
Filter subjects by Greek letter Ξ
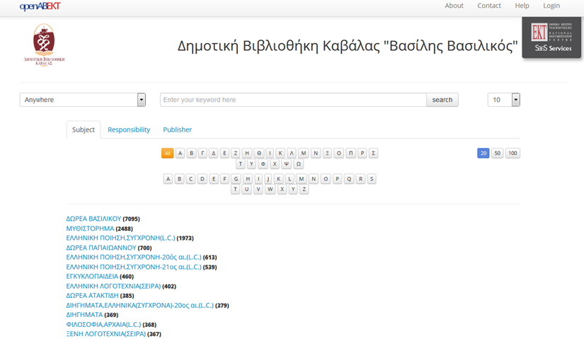click(x=327, y=153)
